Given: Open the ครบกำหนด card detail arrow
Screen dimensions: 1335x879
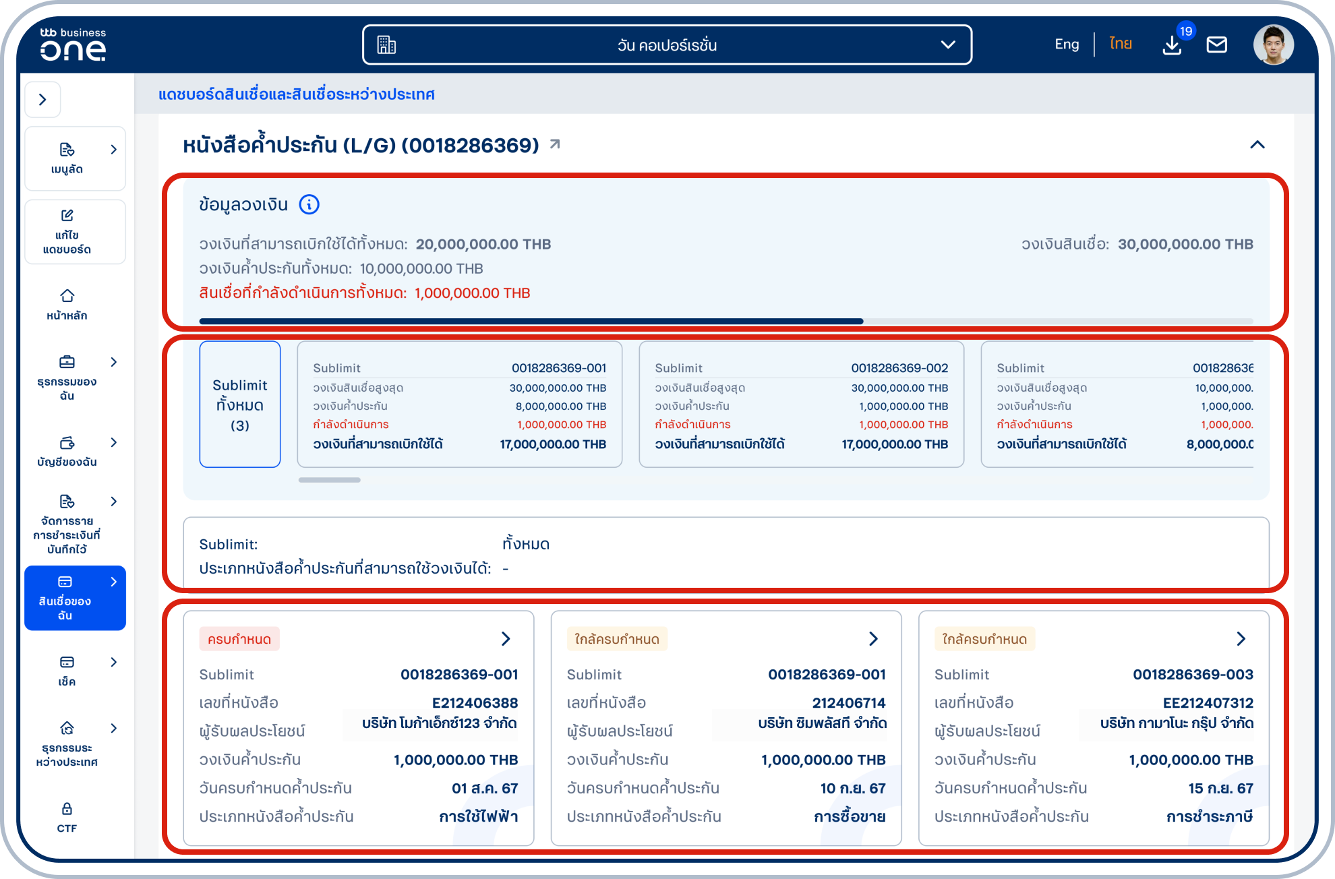Looking at the screenshot, I should pos(506,638).
